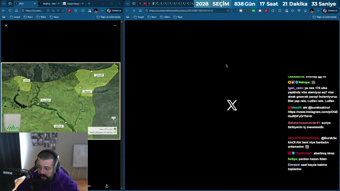340x191 pixels.
Task: Click the share icon below the image
Action: click(107, 186)
